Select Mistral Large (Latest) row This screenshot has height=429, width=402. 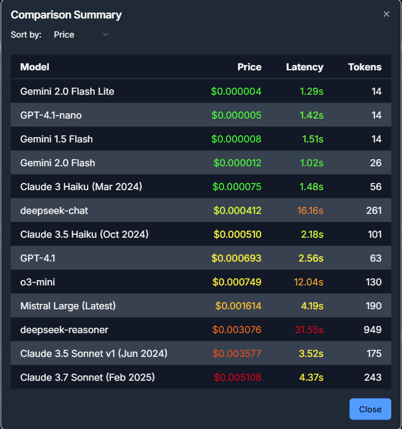pos(201,306)
